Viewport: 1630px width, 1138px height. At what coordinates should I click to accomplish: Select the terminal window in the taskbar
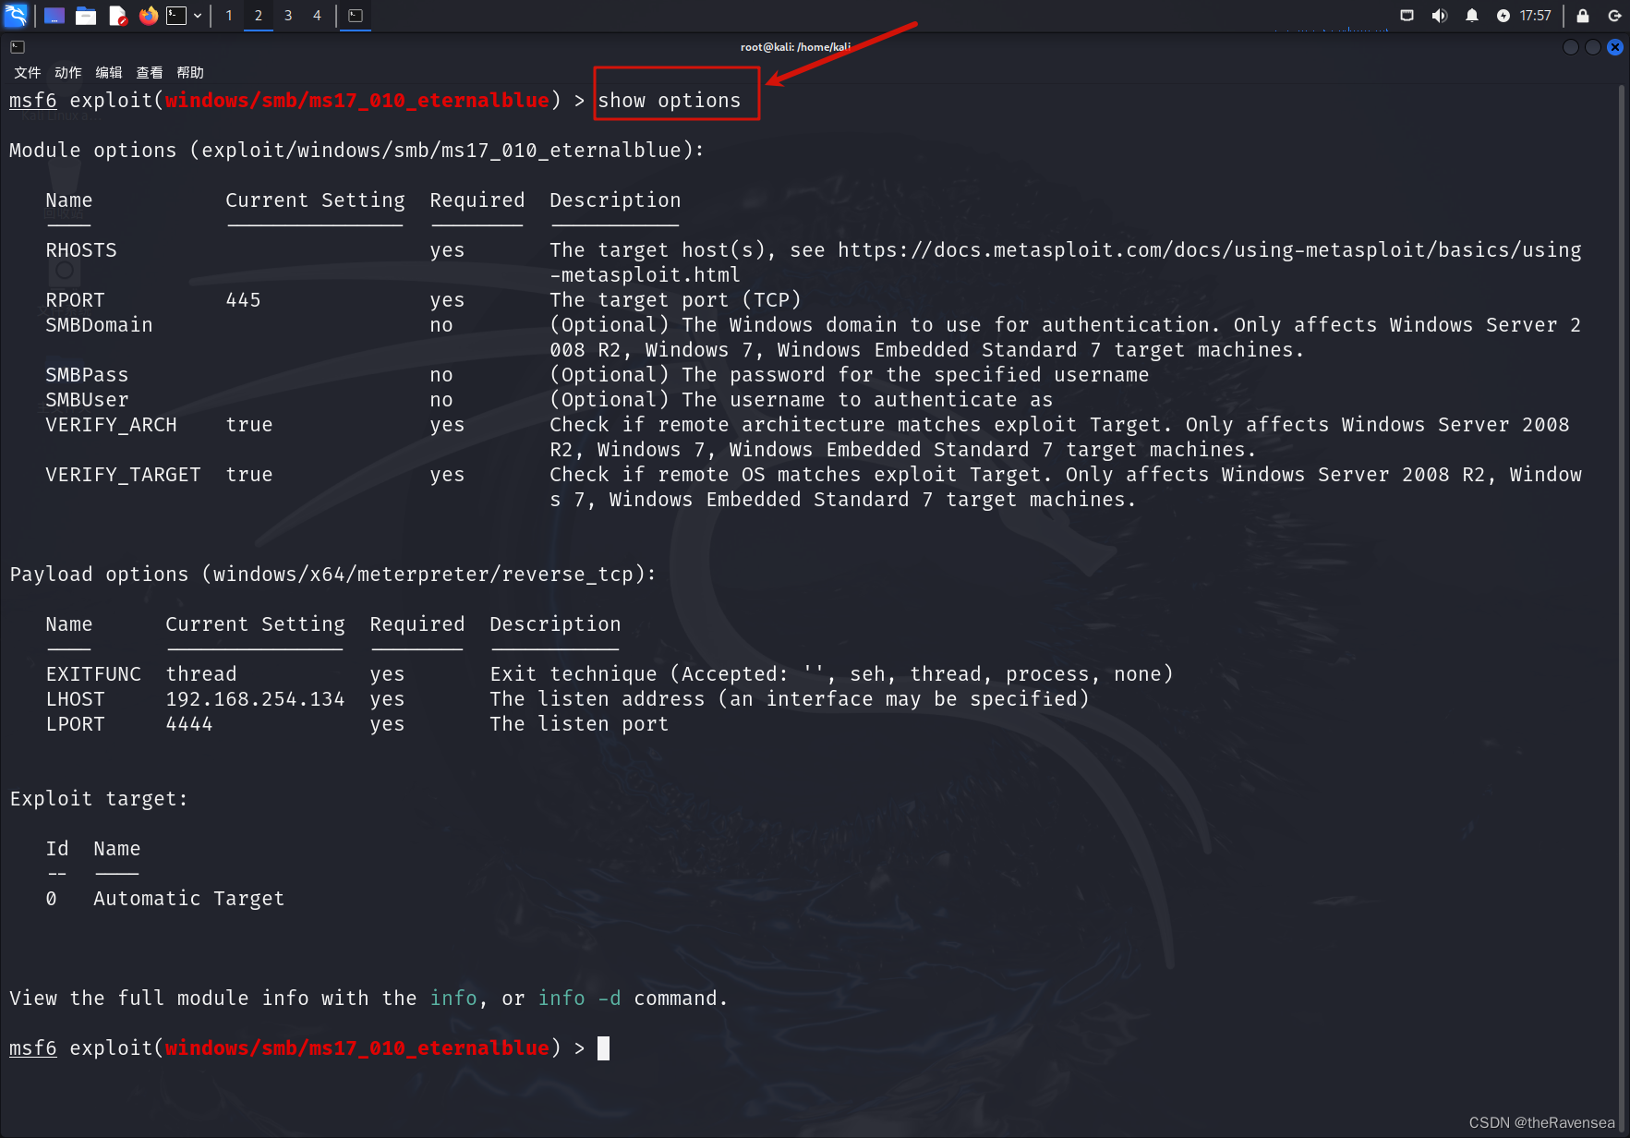coord(356,16)
